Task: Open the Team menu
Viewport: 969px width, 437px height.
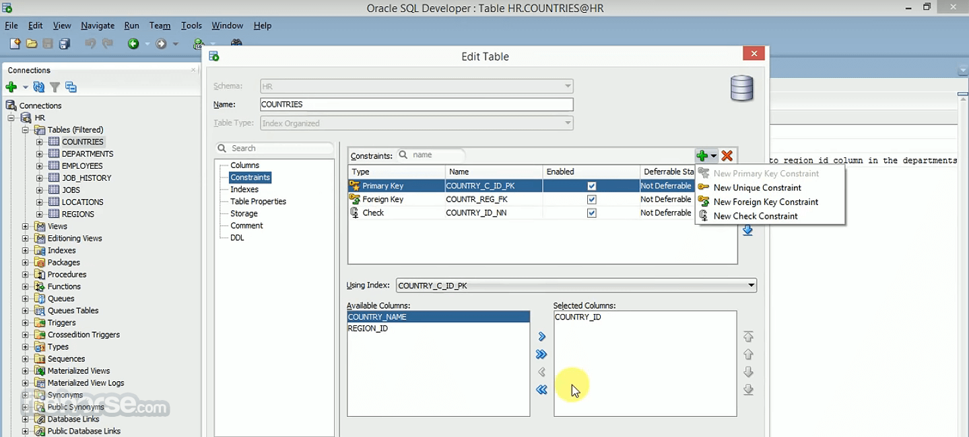Action: point(160,26)
